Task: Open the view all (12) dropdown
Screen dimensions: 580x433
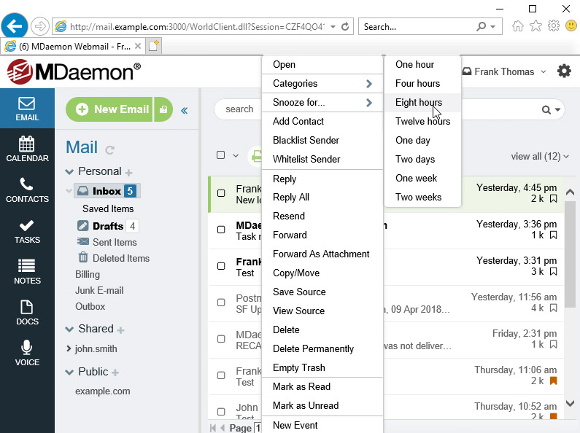Action: 540,156
